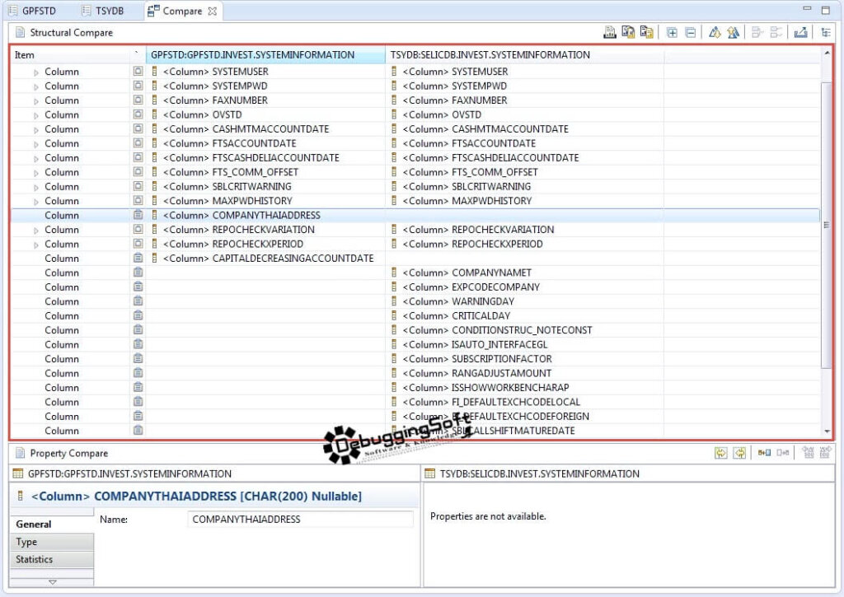Screen dimensions: 844x597
Task: Click difference icon in REPOCHECKVARIATION row
Action: tap(138, 229)
